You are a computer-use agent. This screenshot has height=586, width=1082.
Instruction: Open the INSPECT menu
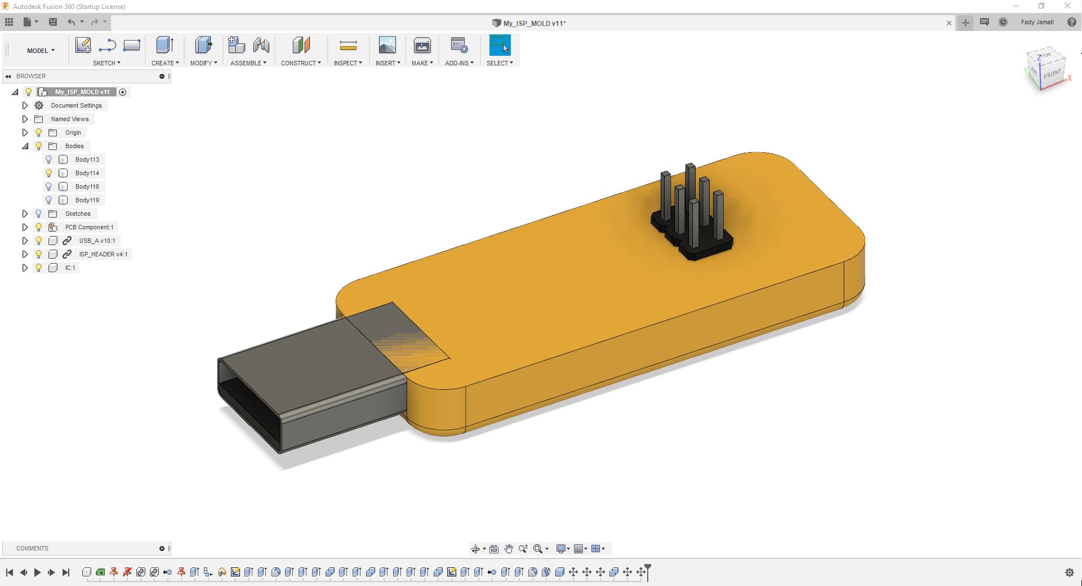[348, 63]
